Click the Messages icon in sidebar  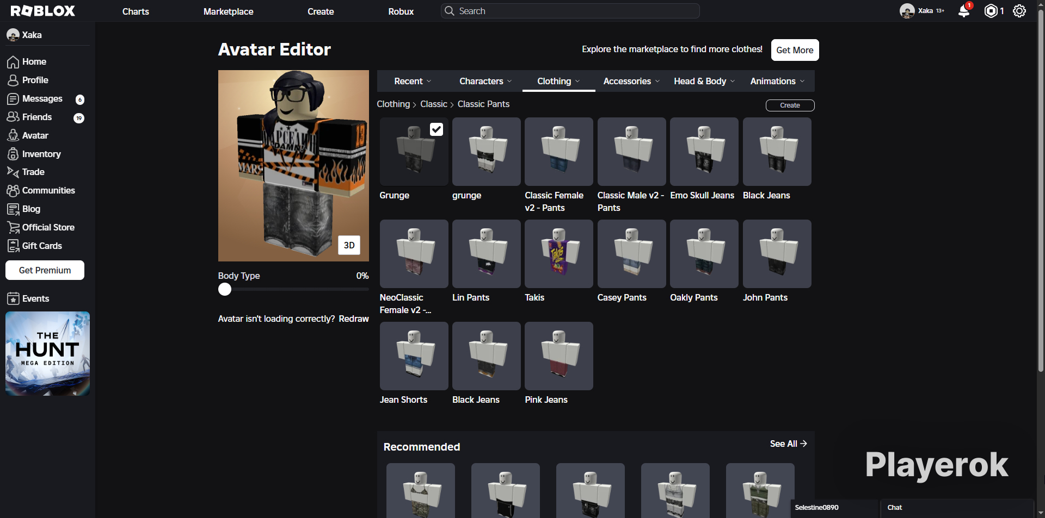(x=13, y=99)
